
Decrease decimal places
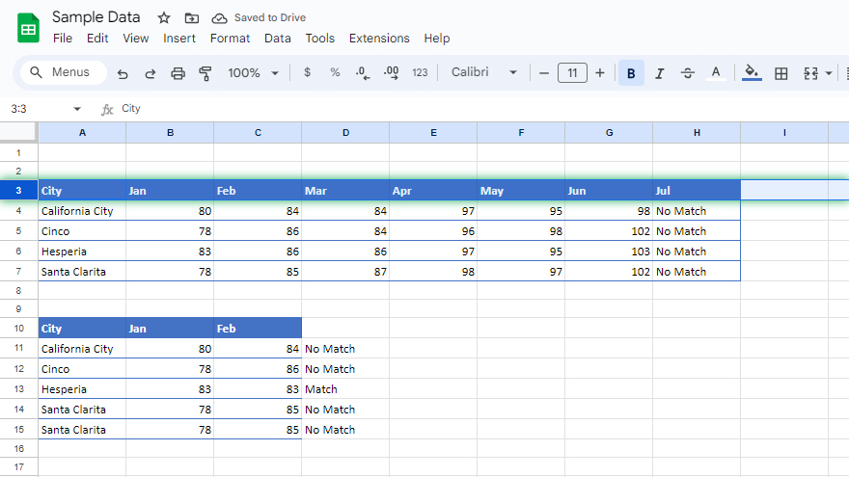(363, 72)
